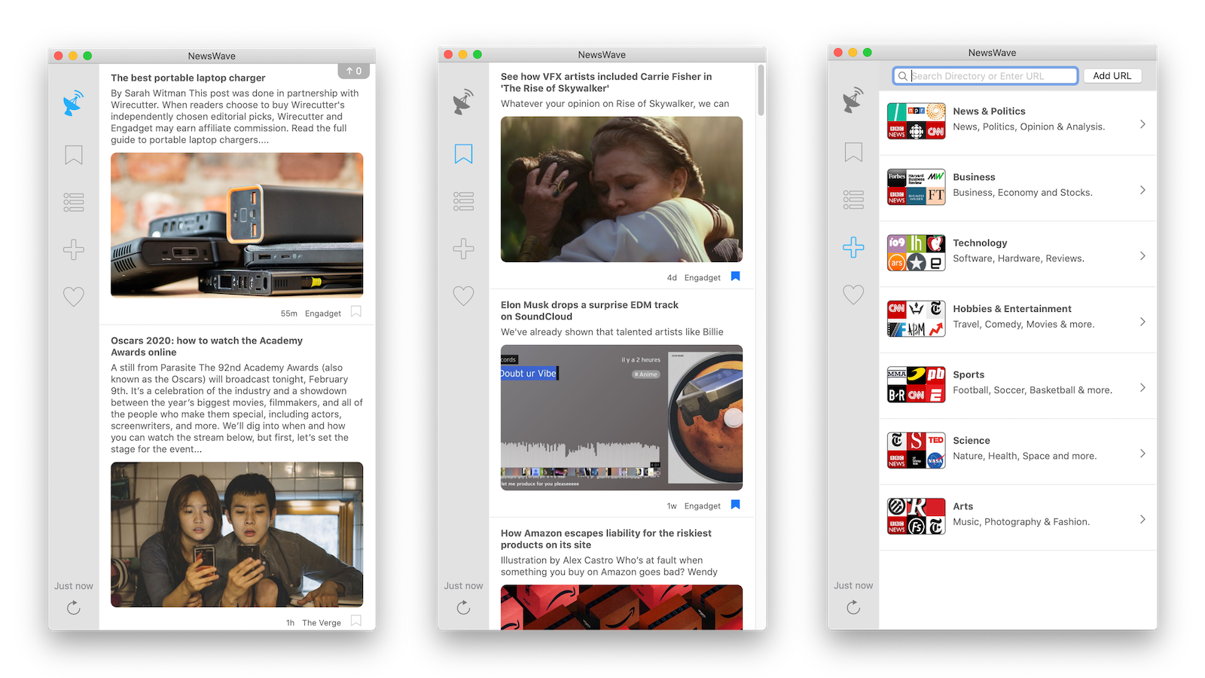
Task: Click Parasite movie still image
Action: pos(236,534)
